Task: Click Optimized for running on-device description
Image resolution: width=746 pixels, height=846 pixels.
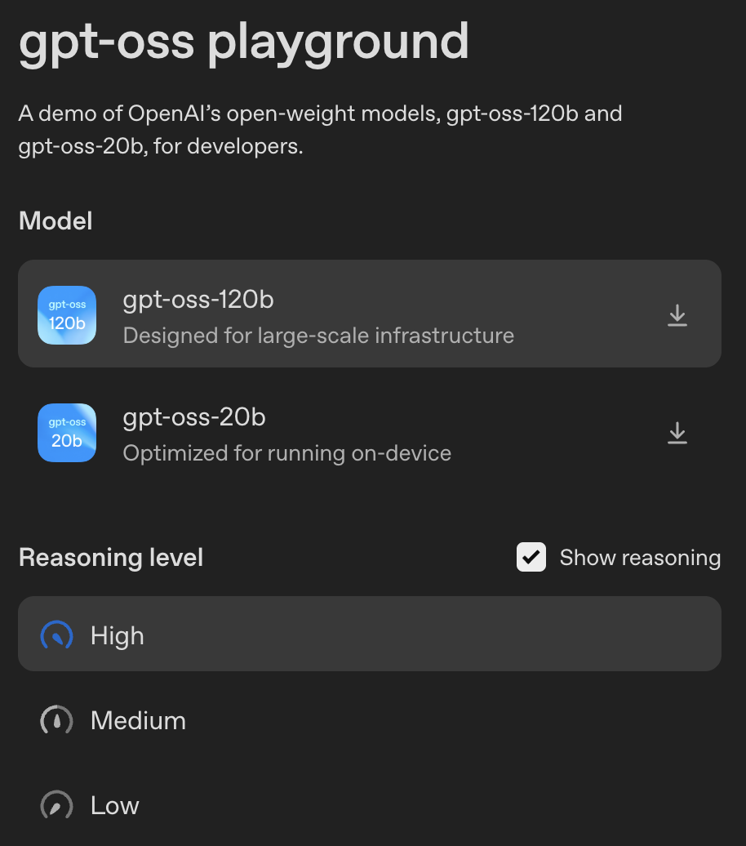Action: click(287, 453)
